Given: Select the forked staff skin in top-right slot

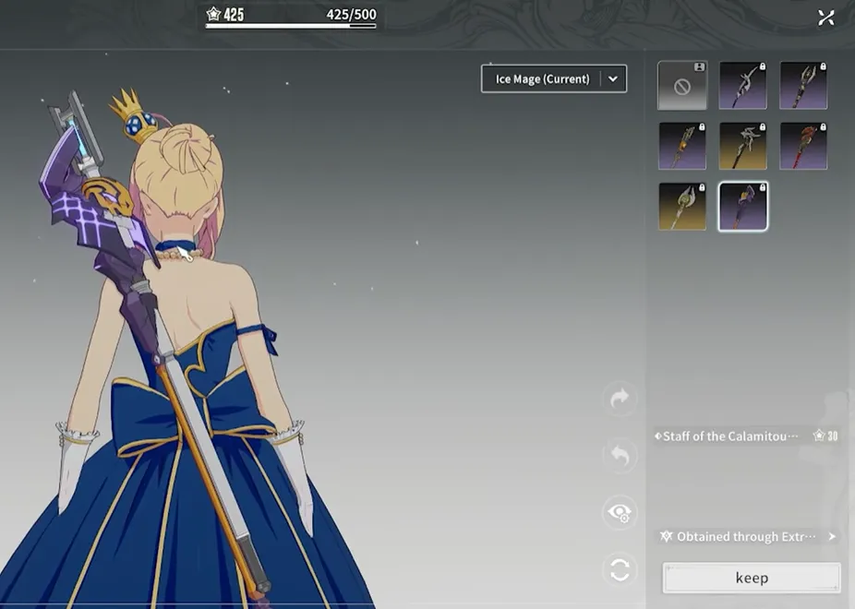Looking at the screenshot, I should point(803,86).
